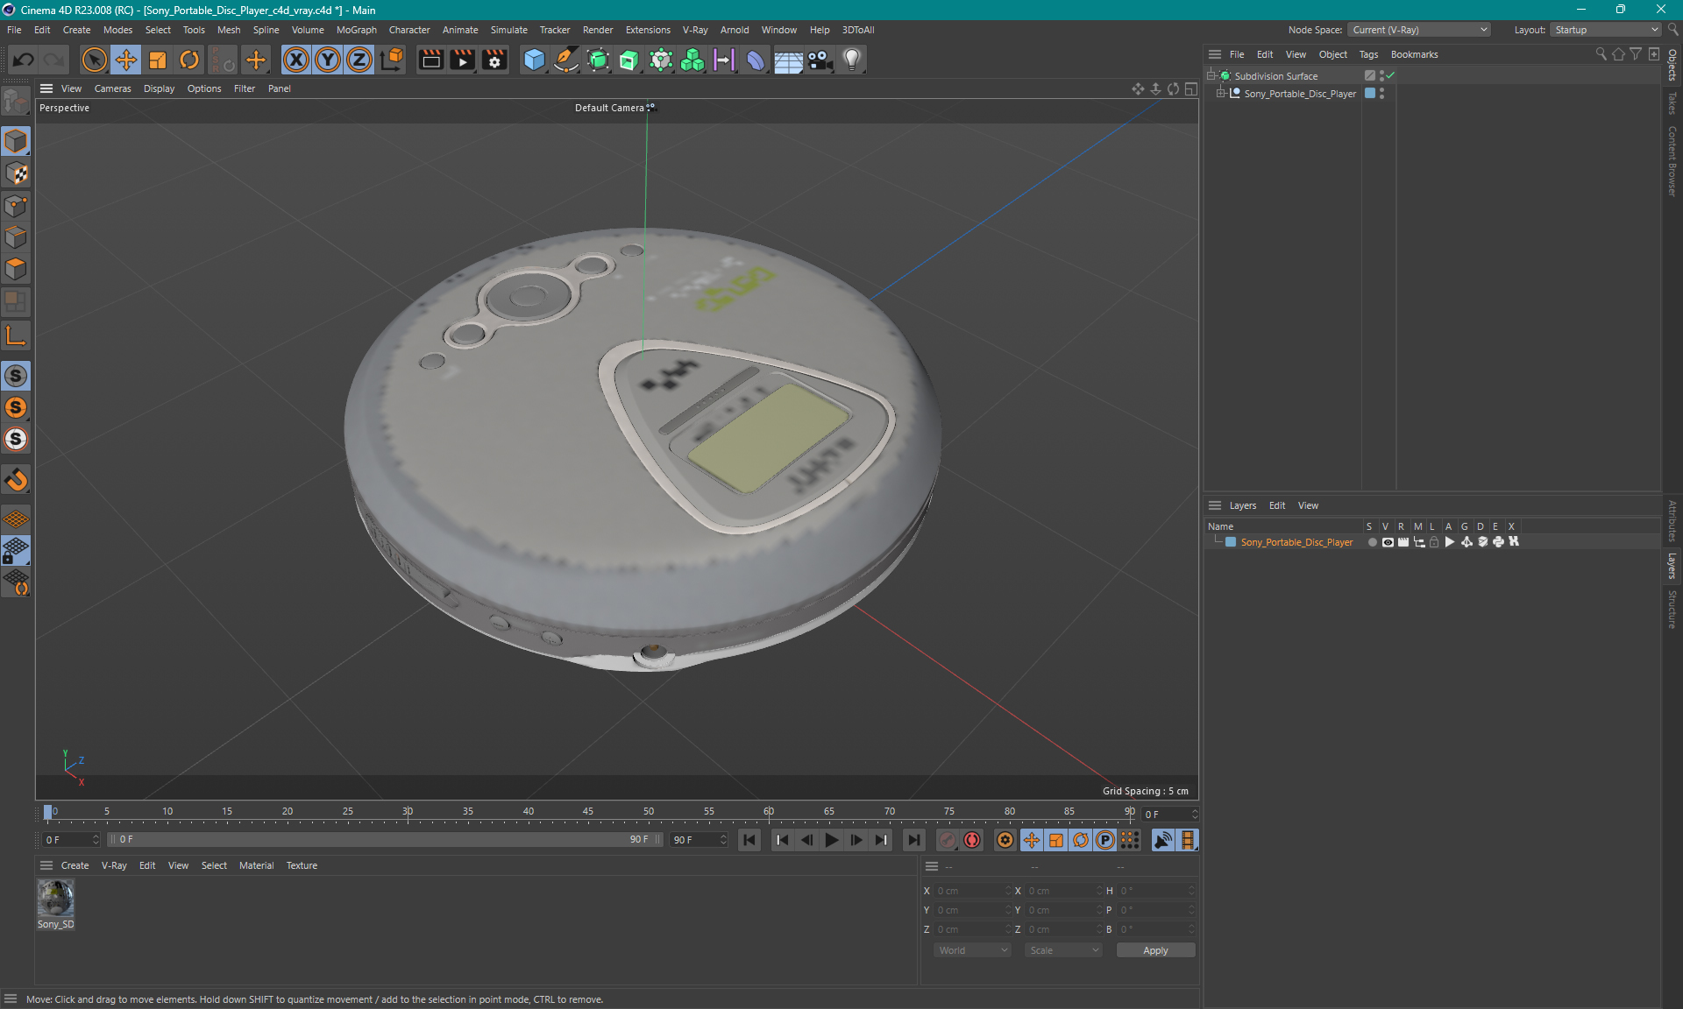
Task: Toggle Y axis lock
Action: pyautogui.click(x=328, y=60)
